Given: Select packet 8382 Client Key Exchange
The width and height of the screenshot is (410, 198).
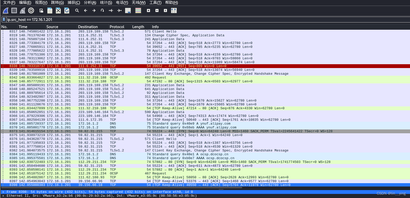Looking at the screenshot, I should coord(205,150).
